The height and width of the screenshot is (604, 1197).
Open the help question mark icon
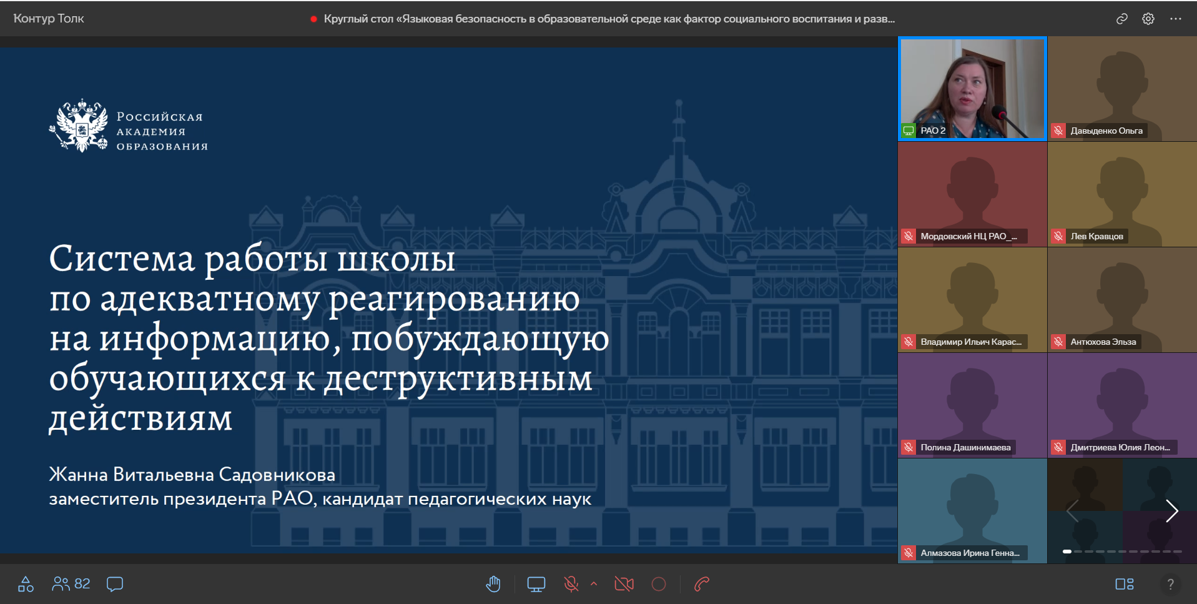point(1170,584)
